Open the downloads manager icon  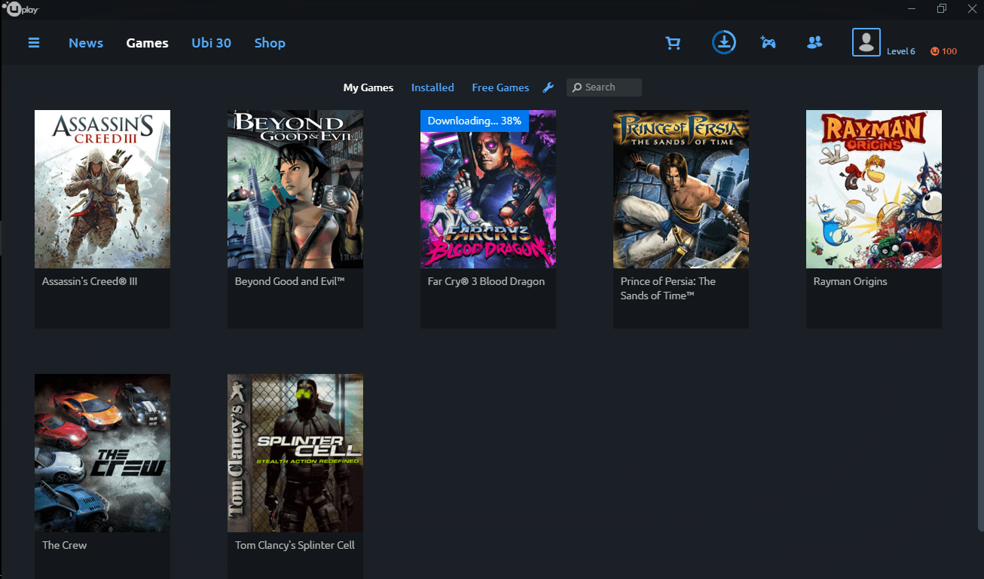click(x=724, y=42)
